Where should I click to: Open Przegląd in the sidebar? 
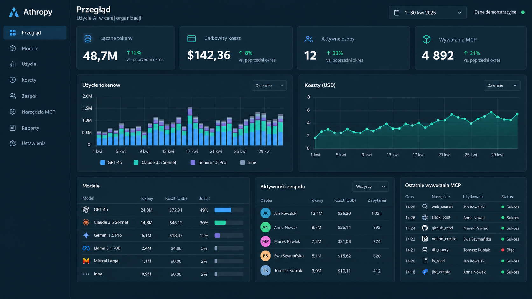point(35,33)
